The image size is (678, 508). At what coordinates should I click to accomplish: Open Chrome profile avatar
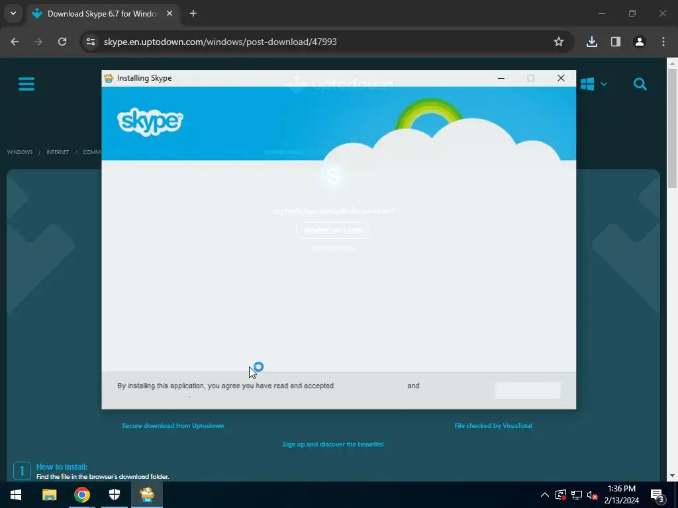tap(640, 42)
